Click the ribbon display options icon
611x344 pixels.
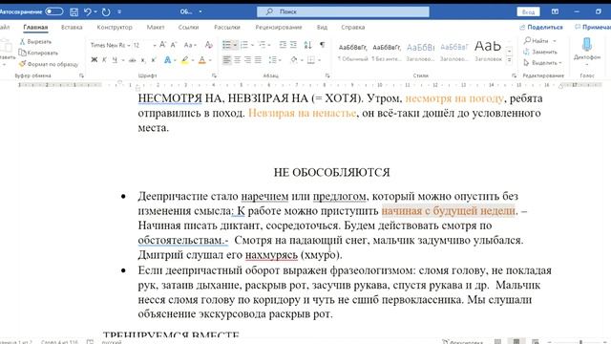555,11
